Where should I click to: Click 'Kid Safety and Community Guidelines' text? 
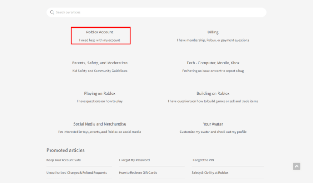99,71
